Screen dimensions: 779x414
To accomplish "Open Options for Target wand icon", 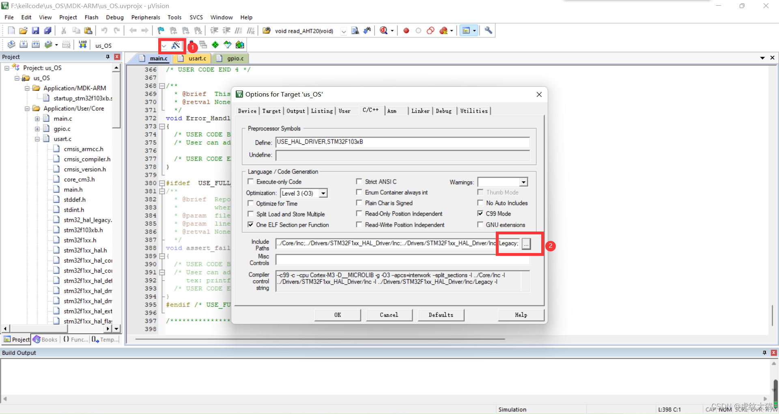I will (x=176, y=45).
